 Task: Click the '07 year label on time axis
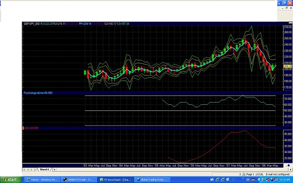click(228, 166)
